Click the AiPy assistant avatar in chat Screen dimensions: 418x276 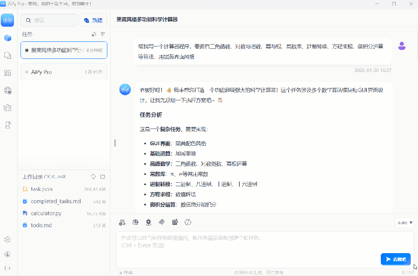(125, 89)
